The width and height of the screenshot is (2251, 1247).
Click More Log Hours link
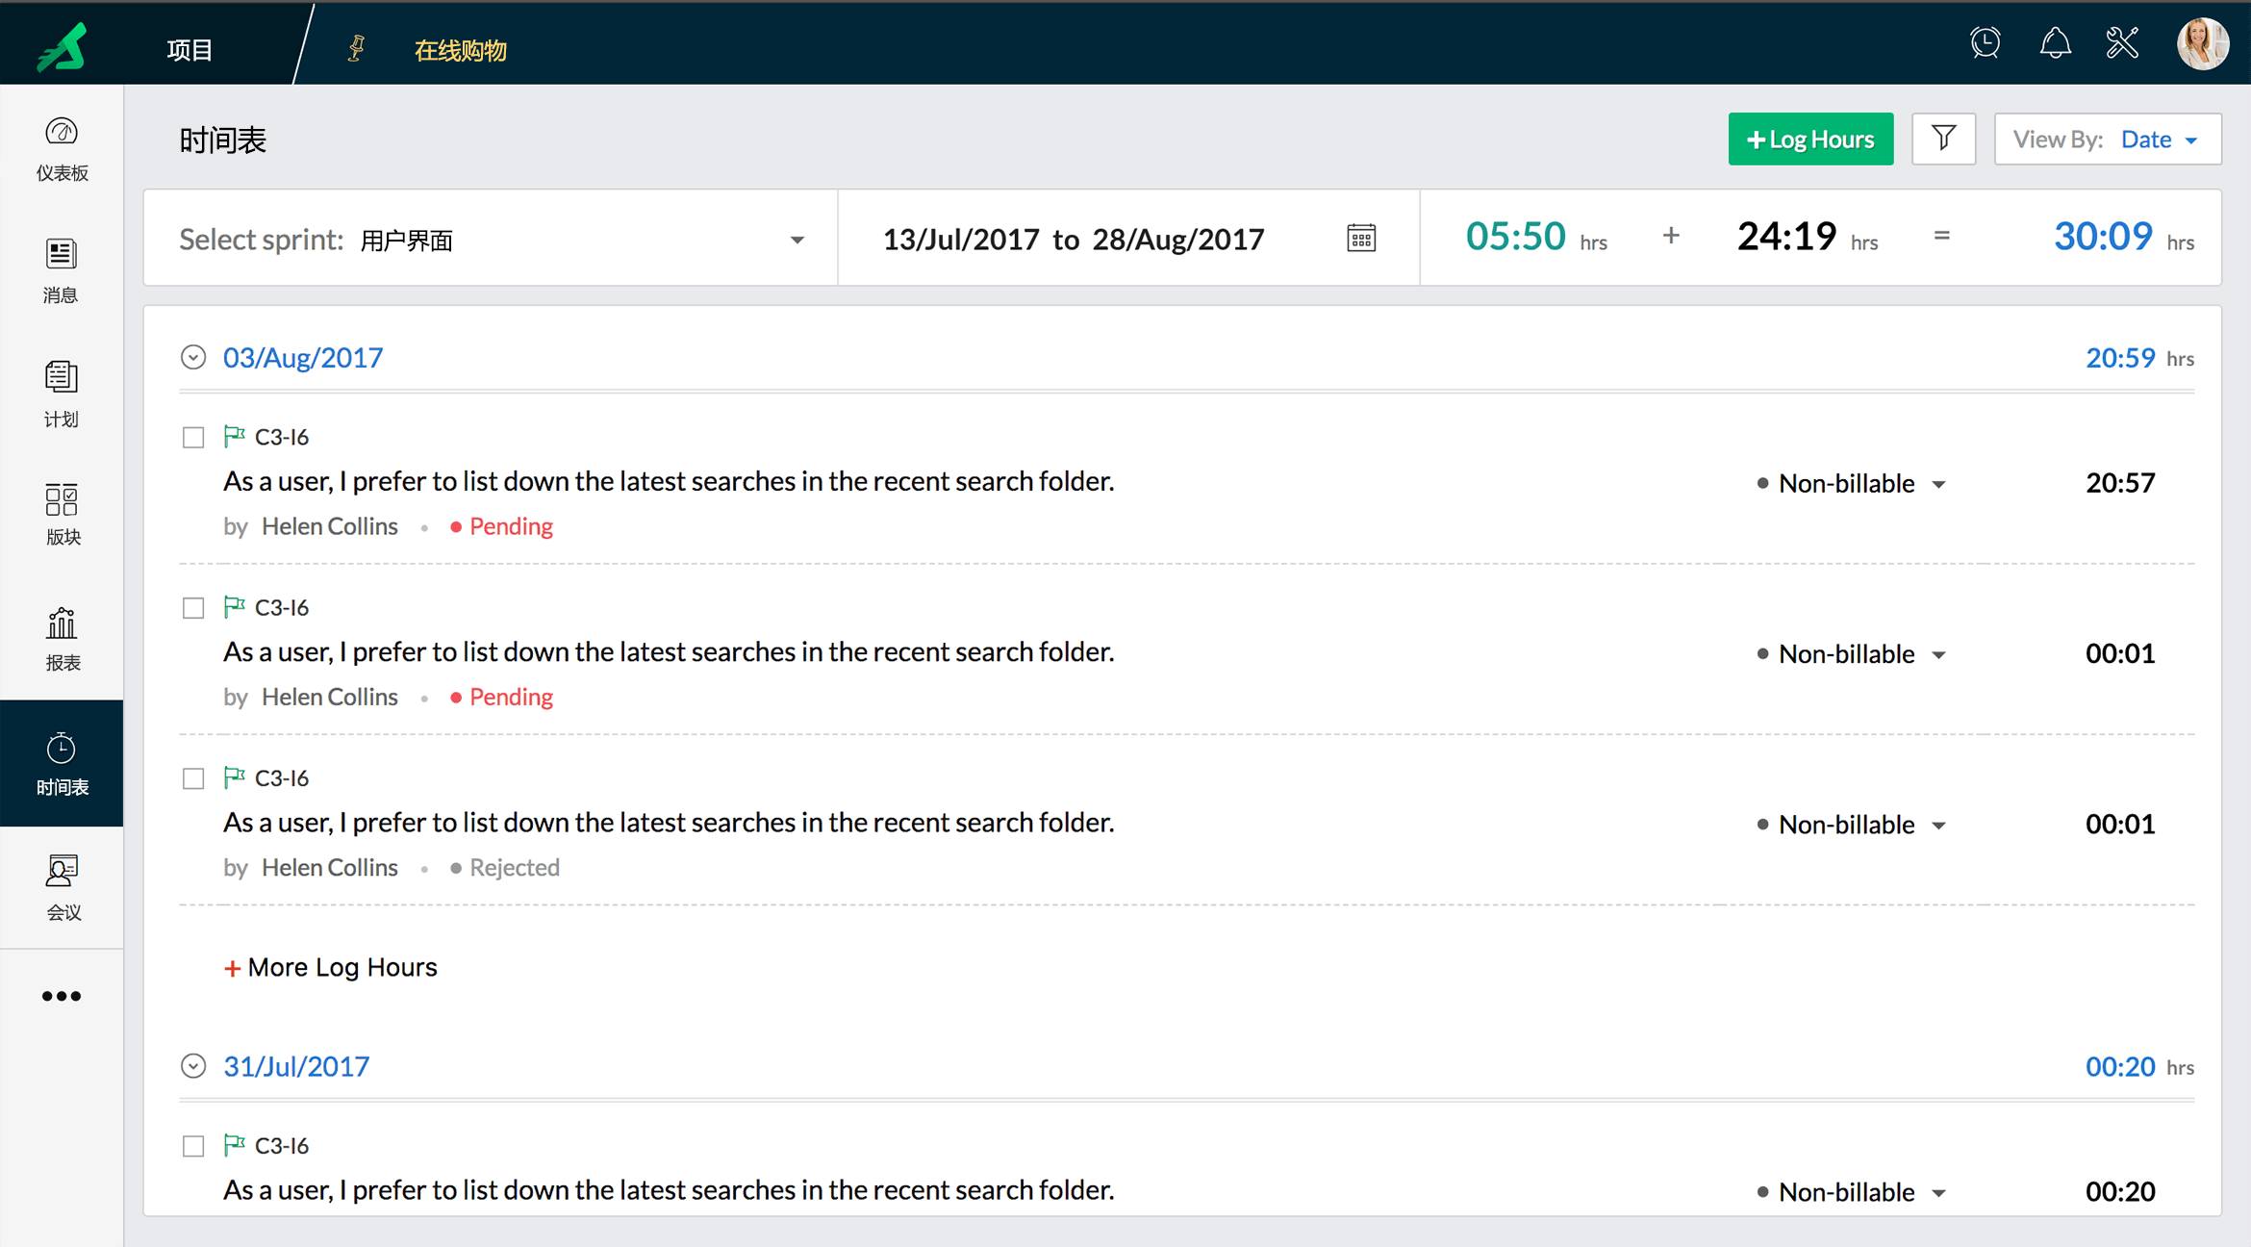pos(331,967)
